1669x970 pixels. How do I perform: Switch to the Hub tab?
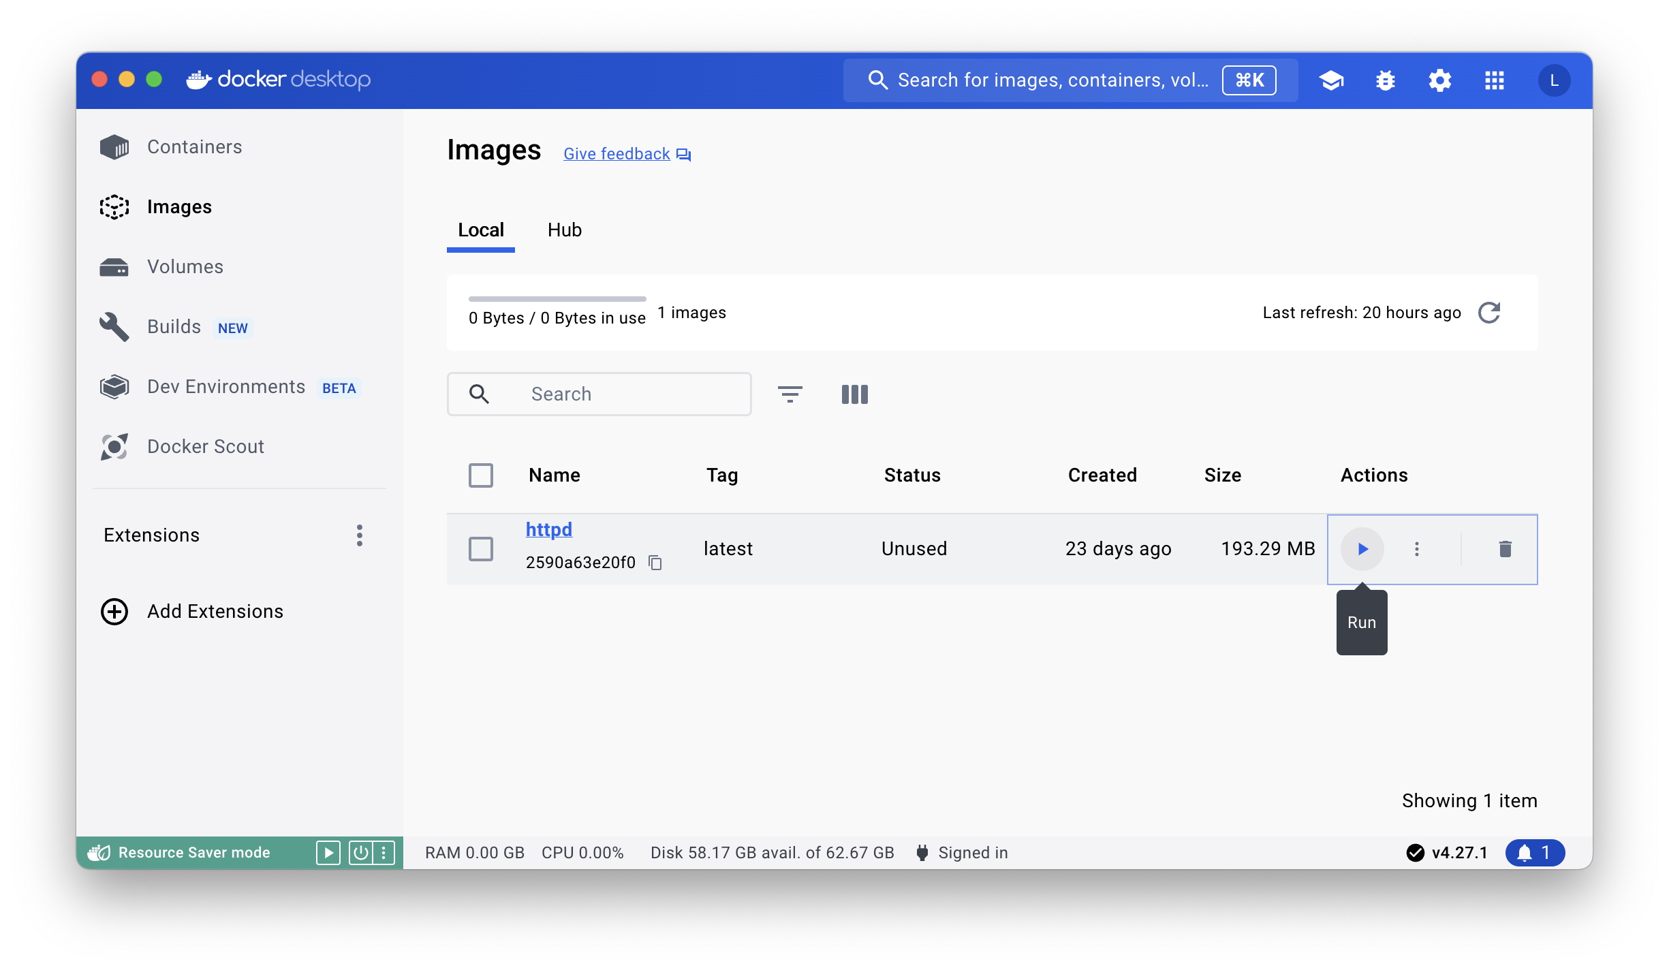(565, 230)
